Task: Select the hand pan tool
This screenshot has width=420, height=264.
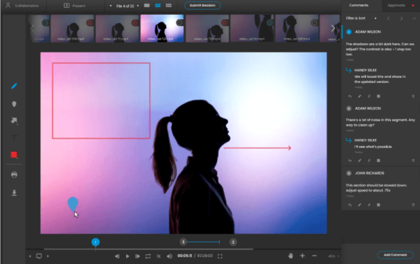Action: (290, 256)
